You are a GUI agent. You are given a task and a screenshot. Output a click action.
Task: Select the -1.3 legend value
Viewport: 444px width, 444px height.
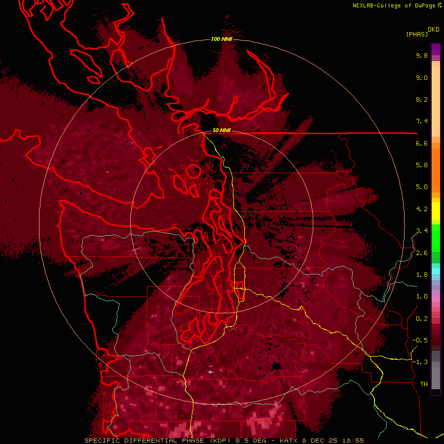[420, 362]
